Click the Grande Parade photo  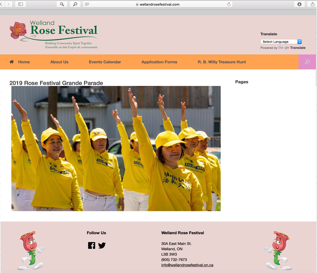116,148
